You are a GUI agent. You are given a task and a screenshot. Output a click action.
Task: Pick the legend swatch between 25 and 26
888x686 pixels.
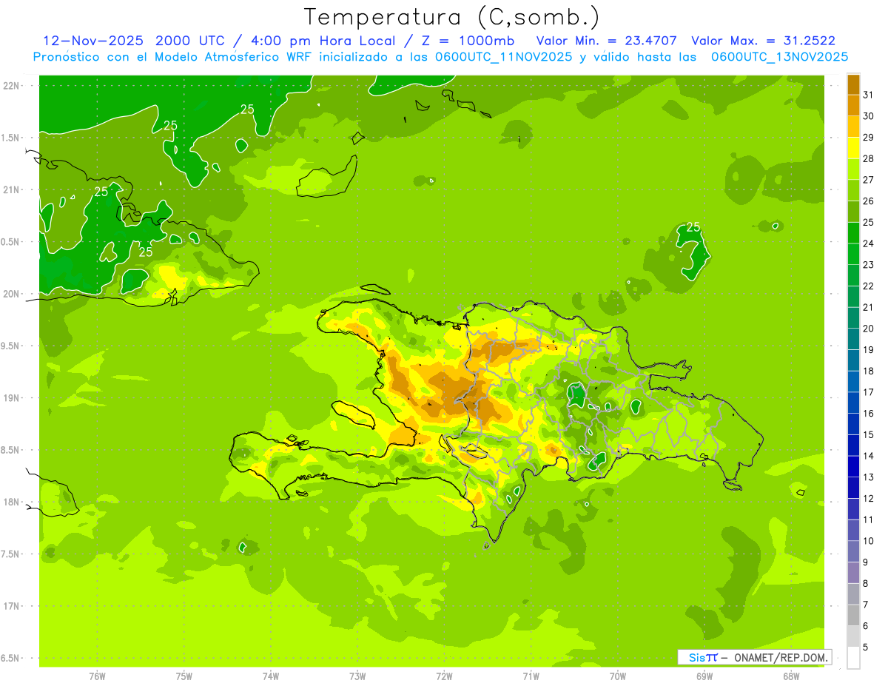(853, 212)
